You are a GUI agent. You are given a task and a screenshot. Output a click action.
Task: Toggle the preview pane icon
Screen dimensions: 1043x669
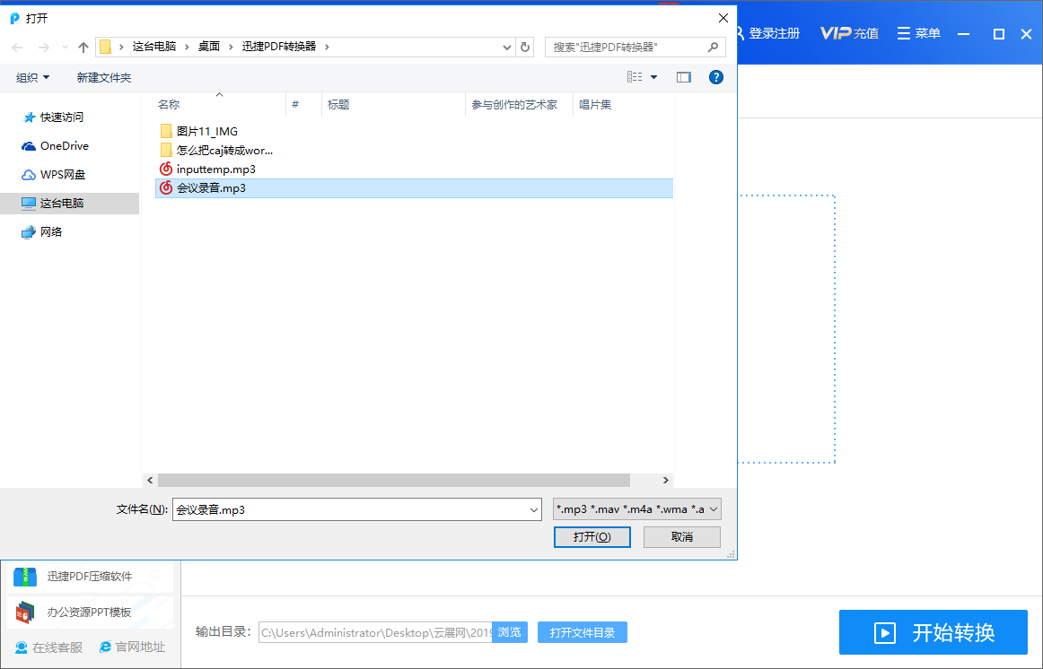[x=684, y=77]
